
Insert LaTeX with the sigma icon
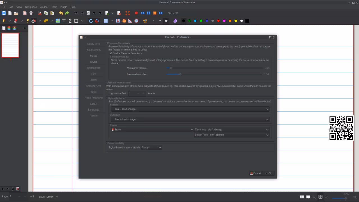point(70,21)
